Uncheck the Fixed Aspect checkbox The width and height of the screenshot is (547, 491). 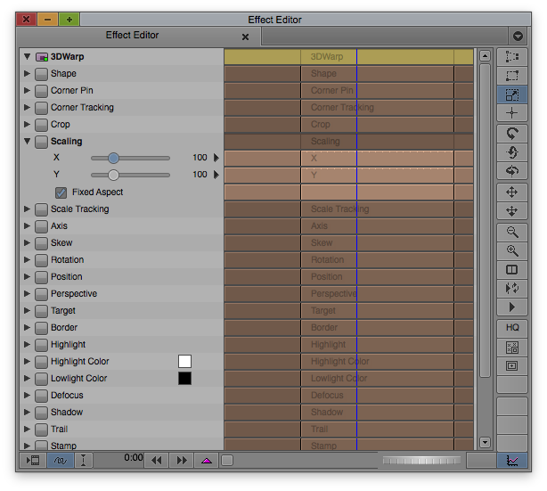(x=61, y=192)
